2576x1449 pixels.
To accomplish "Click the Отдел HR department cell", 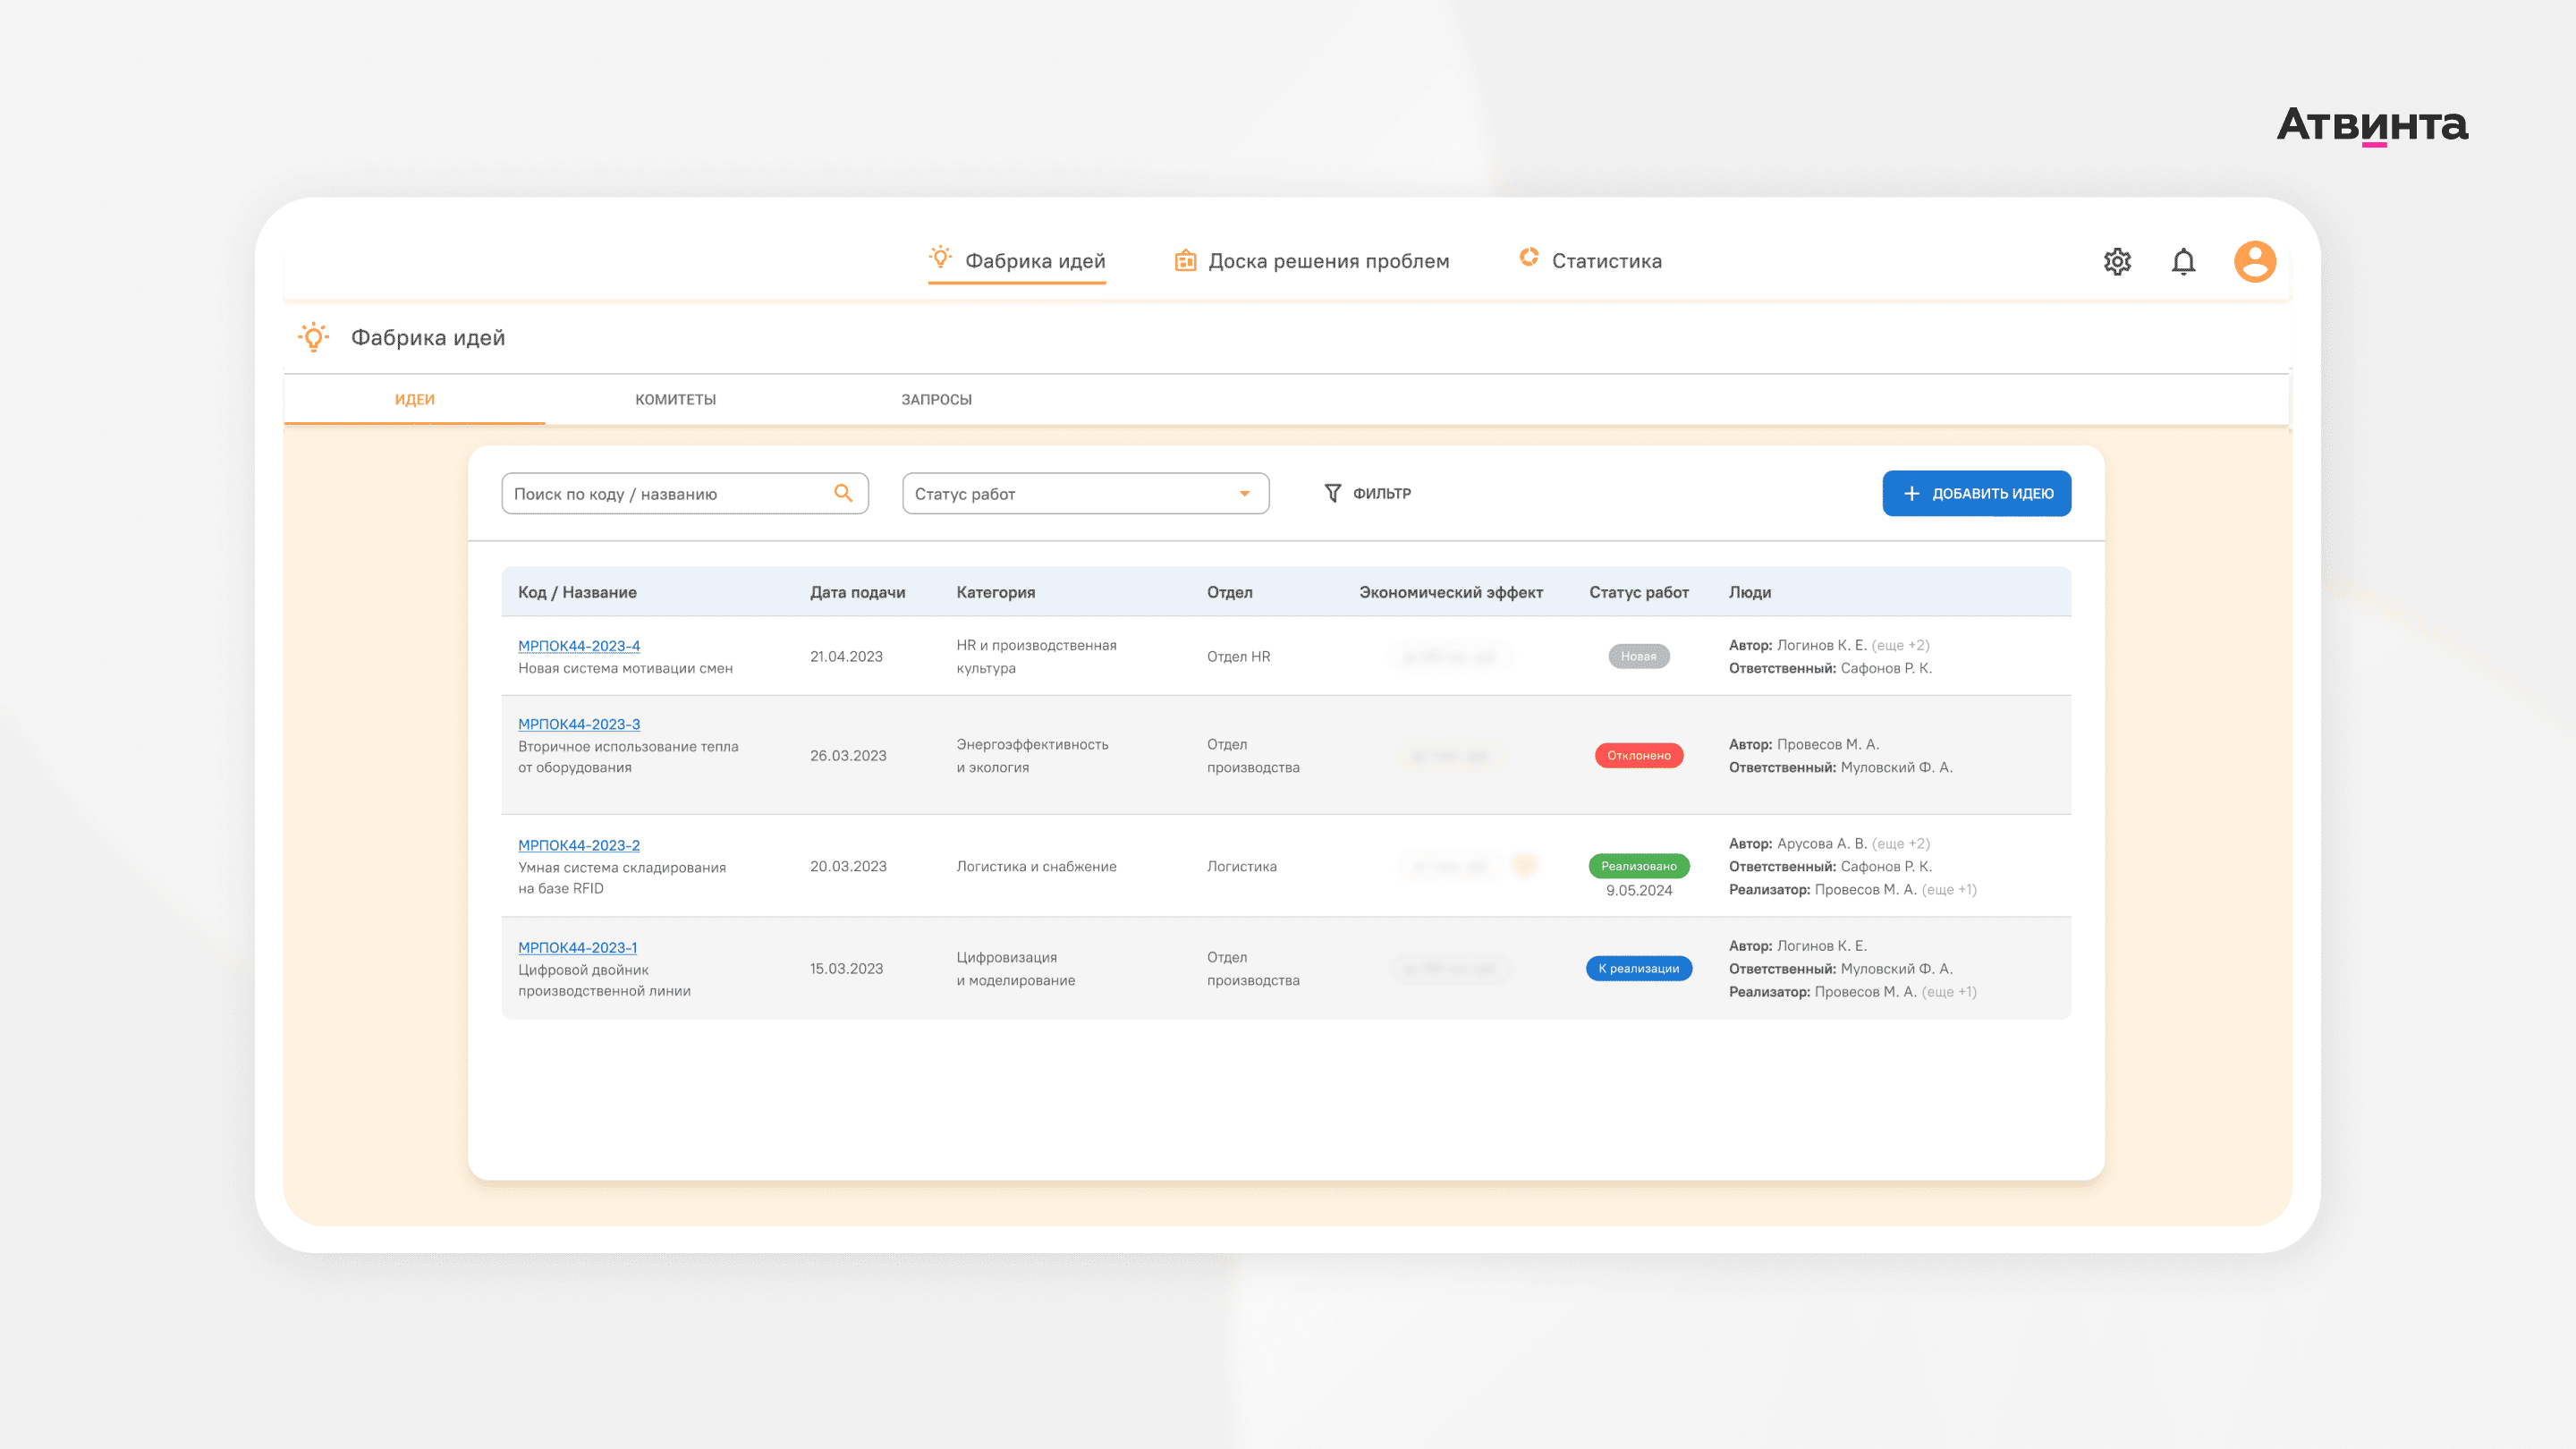I will (x=1238, y=656).
